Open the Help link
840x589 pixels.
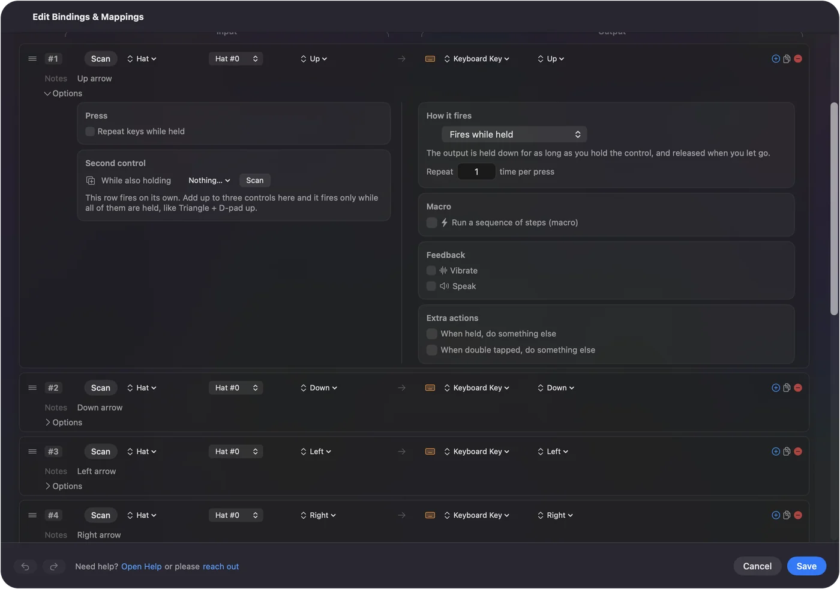click(x=142, y=567)
